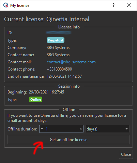
Task: Click the End of maintenance date value
Action: tap(64, 76)
